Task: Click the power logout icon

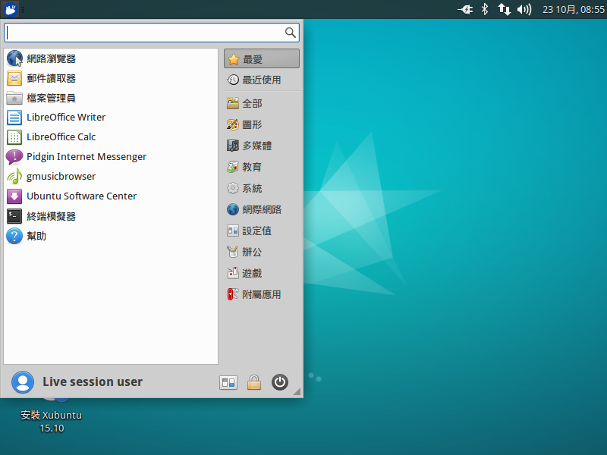Action: pos(279,382)
